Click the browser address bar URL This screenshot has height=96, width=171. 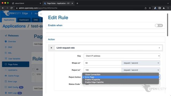(38, 8)
